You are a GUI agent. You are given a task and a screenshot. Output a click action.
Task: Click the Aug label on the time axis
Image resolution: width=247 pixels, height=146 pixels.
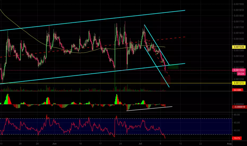click(229, 144)
